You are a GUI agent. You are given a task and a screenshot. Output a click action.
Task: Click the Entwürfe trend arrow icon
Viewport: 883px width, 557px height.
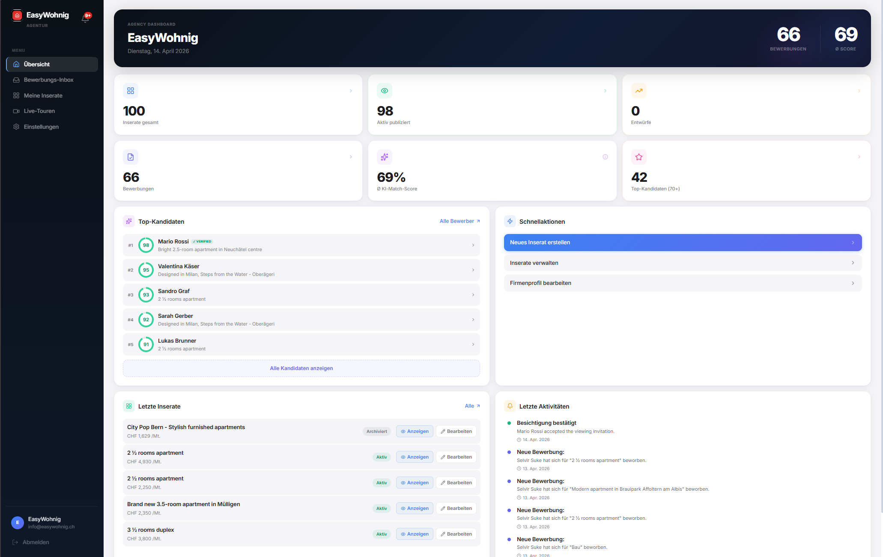pyautogui.click(x=638, y=91)
